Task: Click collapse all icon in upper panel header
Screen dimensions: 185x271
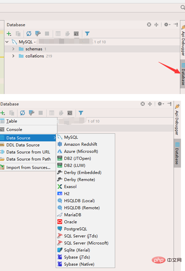Action: pyautogui.click(x=156, y=25)
